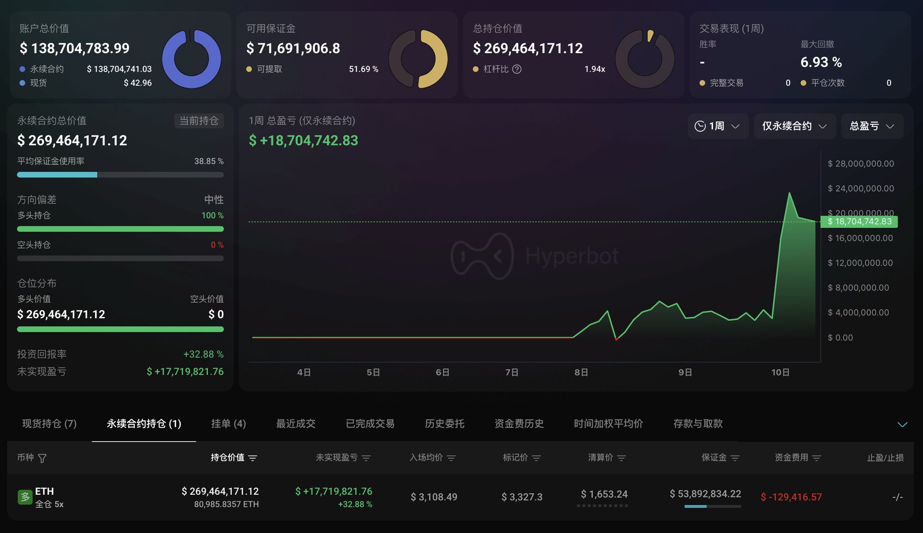Switch to 挂单 (4) tab
Viewport: 923px width, 533px height.
click(x=228, y=424)
